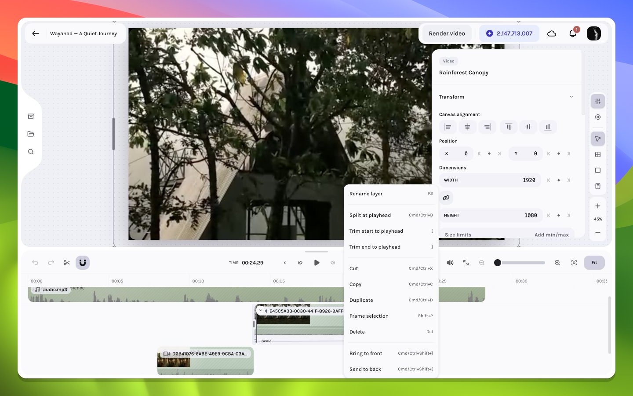Click the Fit timeline button
633x396 pixels.
(x=594, y=263)
